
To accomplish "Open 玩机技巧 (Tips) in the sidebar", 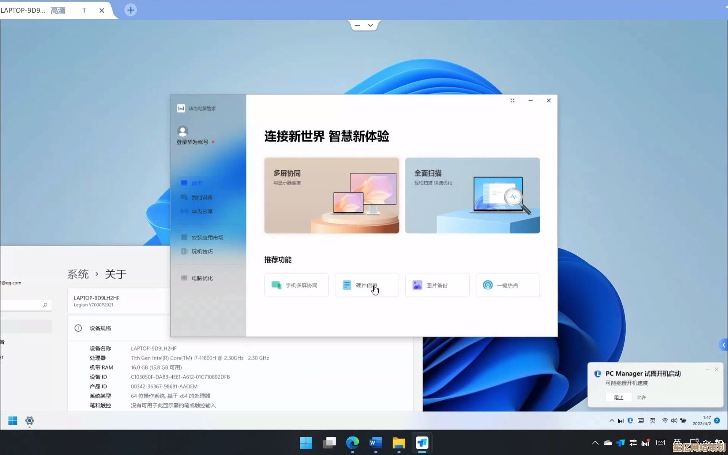I will 201,252.
